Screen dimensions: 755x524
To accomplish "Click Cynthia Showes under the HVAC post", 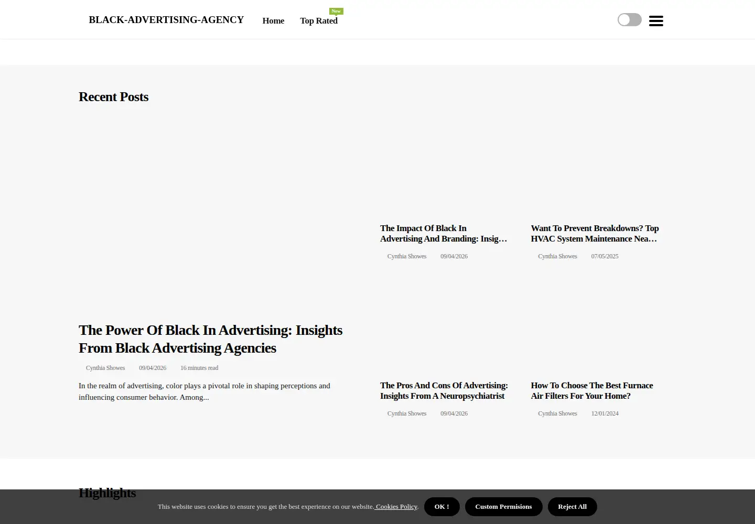I will point(557,256).
